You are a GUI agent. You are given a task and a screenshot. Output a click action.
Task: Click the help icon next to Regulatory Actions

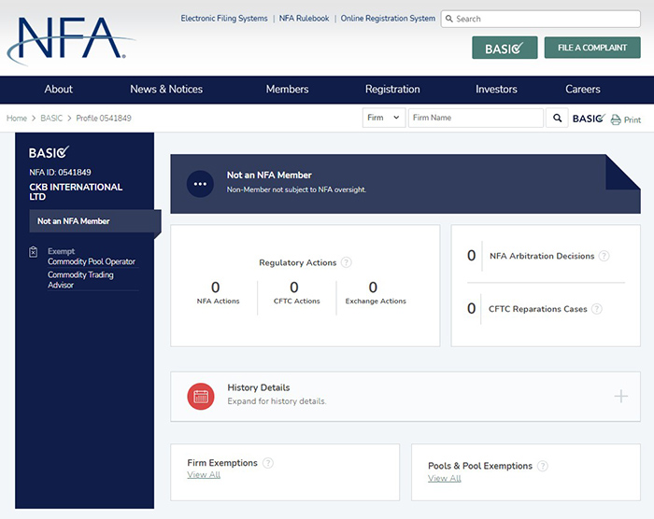(x=346, y=263)
